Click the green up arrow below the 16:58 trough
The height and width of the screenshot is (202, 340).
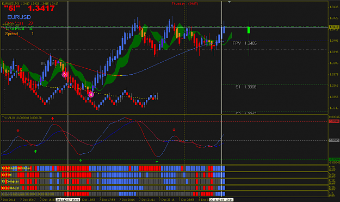[x=80, y=160]
